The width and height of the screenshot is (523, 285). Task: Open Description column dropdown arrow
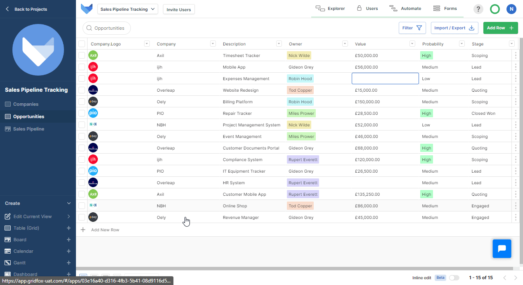tap(279, 44)
